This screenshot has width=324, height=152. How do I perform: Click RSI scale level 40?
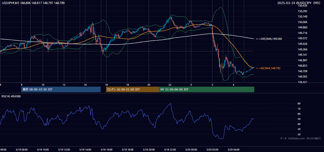299,124
